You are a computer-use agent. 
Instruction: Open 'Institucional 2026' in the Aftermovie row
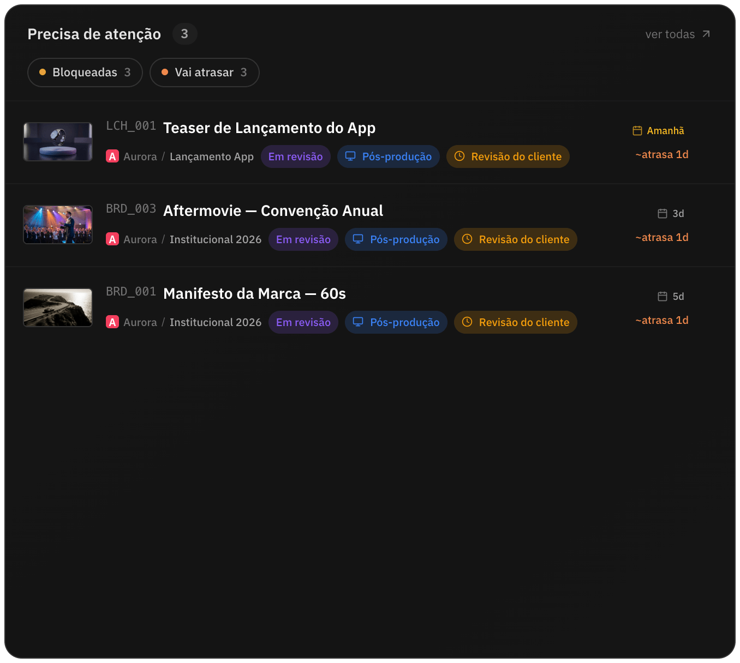tap(216, 239)
